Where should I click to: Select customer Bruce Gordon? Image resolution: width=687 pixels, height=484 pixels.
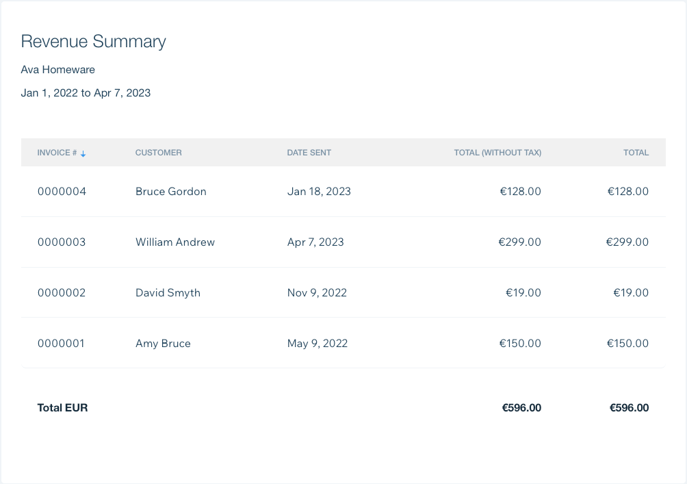pos(171,192)
